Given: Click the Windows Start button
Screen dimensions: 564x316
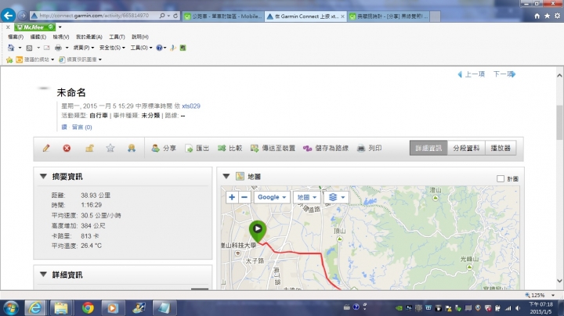Looking at the screenshot, I should click(11, 308).
